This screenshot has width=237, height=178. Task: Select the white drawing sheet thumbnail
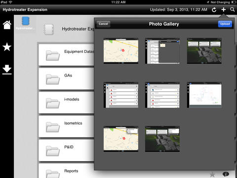tap(204, 95)
